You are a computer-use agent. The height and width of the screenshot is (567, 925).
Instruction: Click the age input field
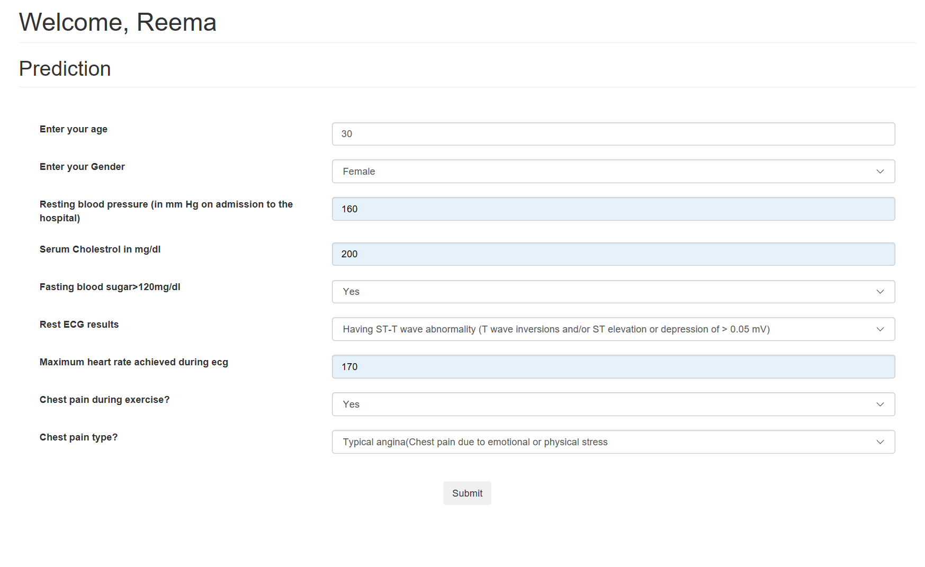click(613, 134)
